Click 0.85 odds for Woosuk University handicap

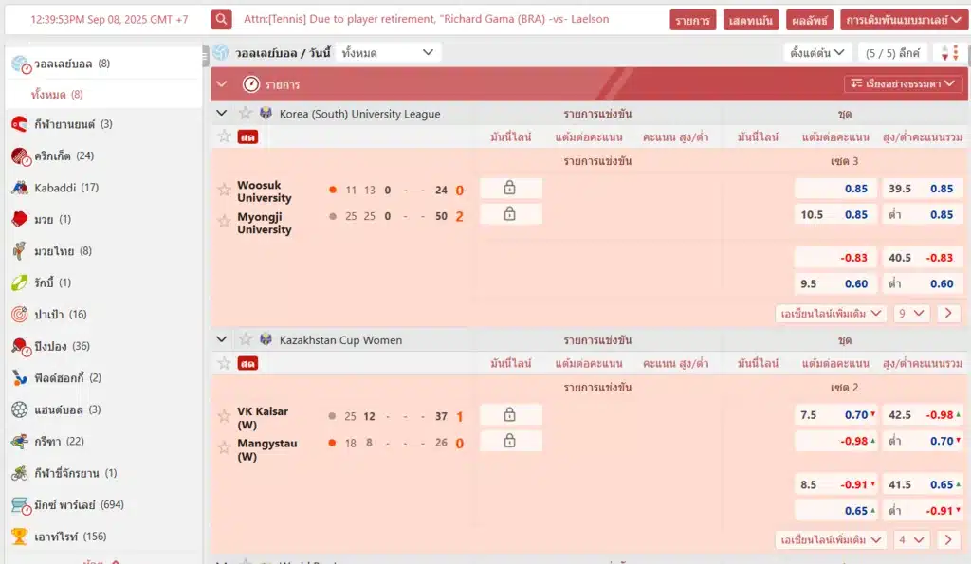coord(855,189)
